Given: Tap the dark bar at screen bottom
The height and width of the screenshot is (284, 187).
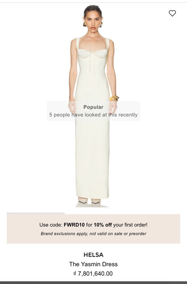Looking at the screenshot, I should click(94, 283).
